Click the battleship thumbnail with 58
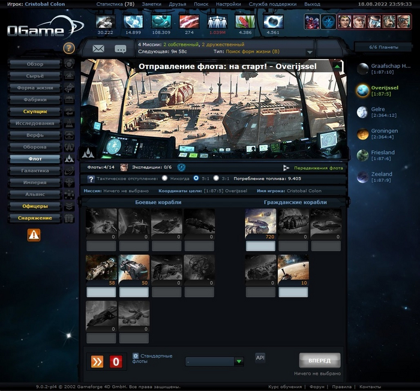420x391 pixels. coord(101,270)
